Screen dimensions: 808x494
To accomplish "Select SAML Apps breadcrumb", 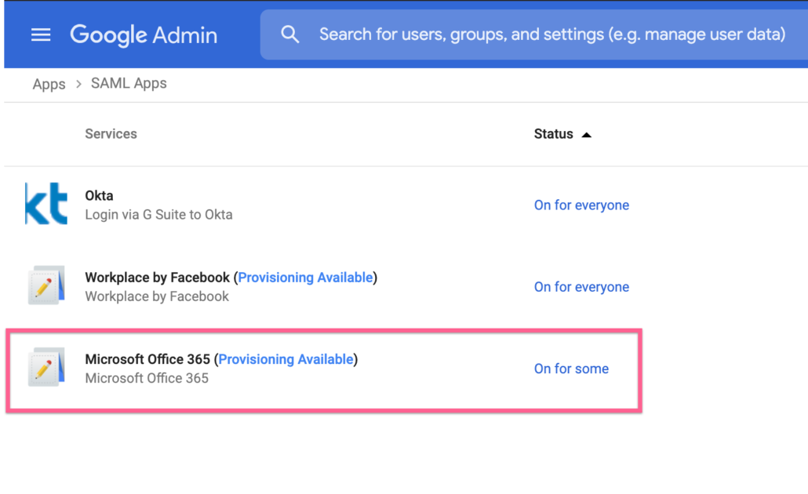I will (129, 83).
